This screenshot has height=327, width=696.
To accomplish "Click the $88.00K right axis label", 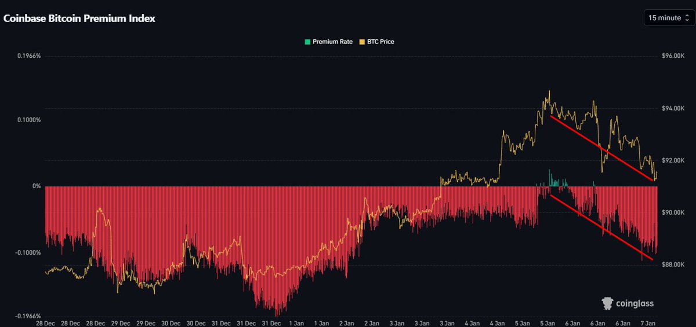I will (673, 264).
